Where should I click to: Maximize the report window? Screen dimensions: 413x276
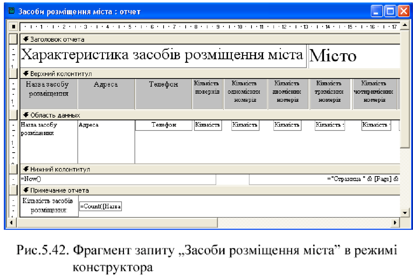pos(390,11)
